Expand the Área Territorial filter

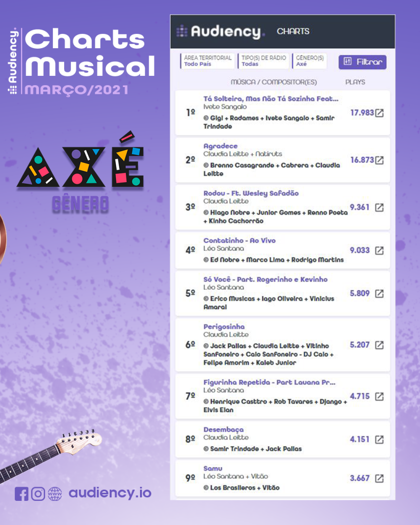point(207,61)
